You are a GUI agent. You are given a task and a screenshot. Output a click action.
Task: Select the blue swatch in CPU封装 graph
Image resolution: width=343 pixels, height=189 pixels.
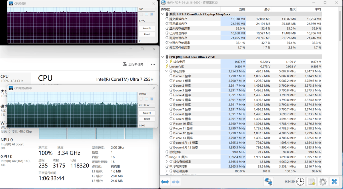(151, 14)
